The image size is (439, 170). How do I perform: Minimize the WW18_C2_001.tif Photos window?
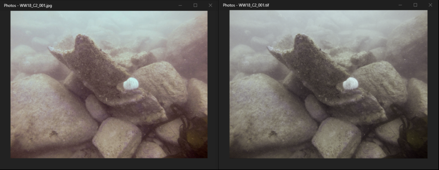(x=400, y=5)
